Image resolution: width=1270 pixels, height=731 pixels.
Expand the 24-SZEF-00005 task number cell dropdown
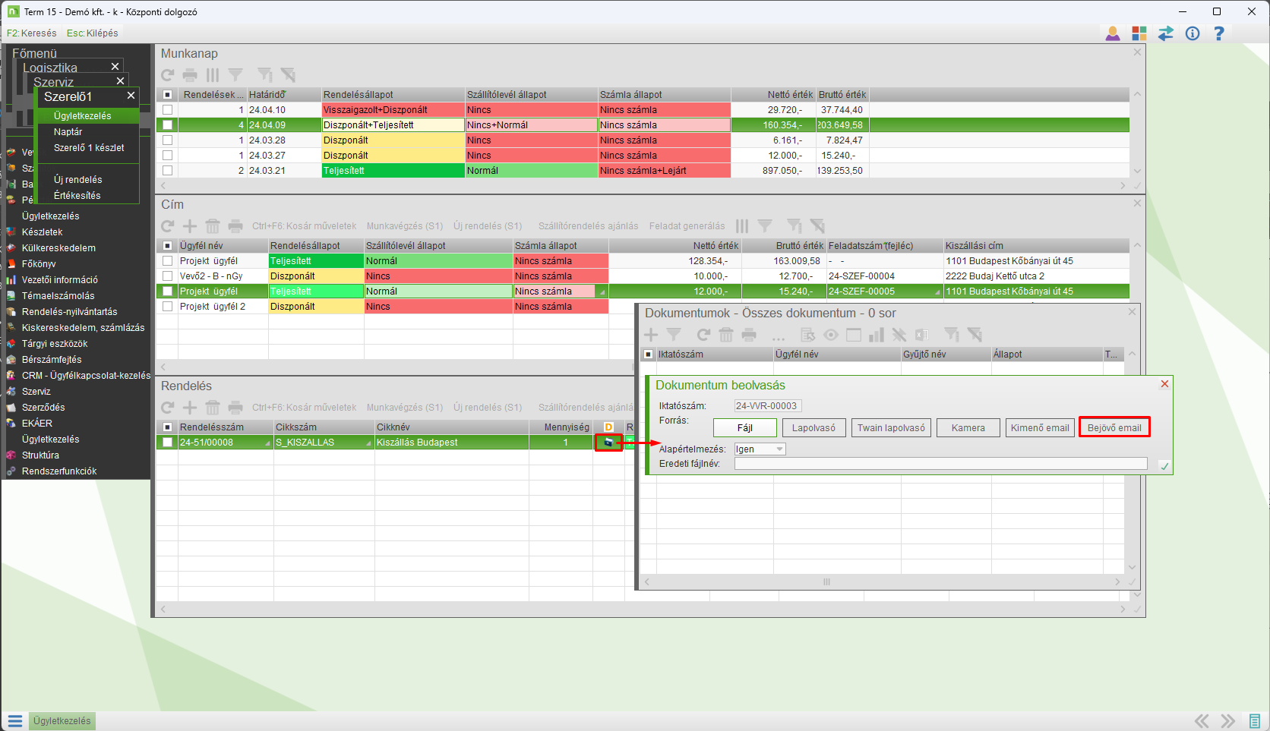[937, 292]
